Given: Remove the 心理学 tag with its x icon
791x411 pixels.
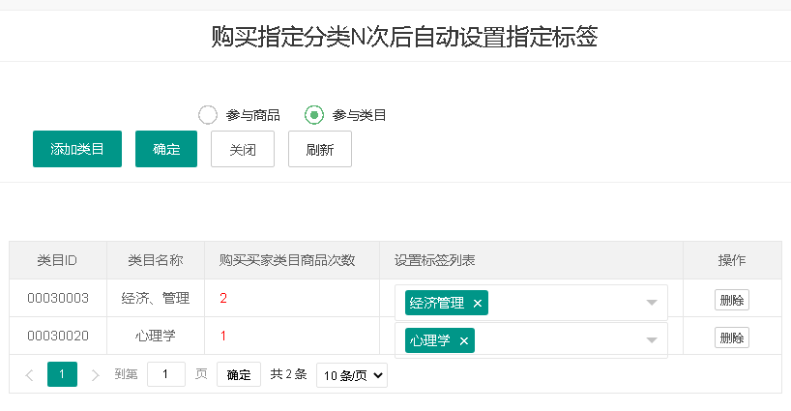Looking at the screenshot, I should pos(464,340).
